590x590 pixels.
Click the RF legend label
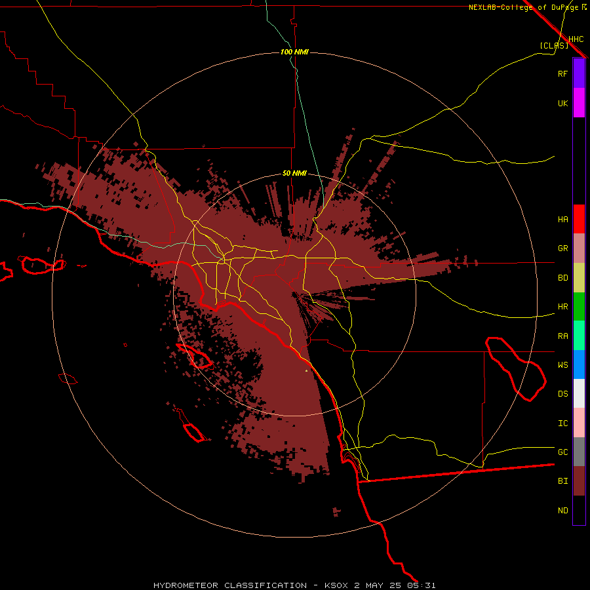(562, 73)
